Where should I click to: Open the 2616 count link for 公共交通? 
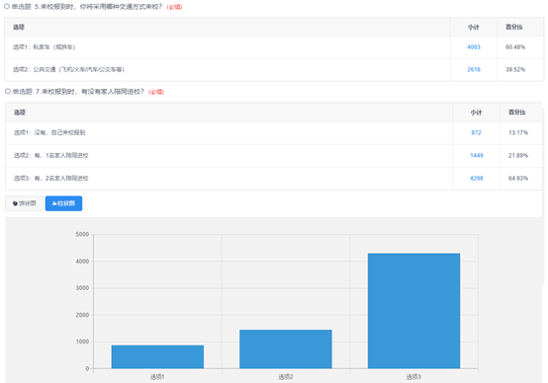click(474, 69)
